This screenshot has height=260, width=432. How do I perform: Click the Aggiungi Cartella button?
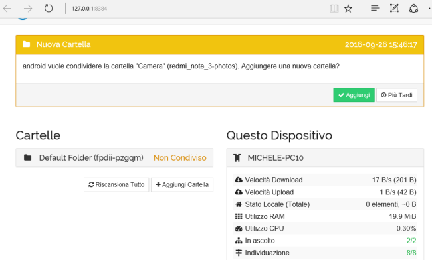point(182,184)
